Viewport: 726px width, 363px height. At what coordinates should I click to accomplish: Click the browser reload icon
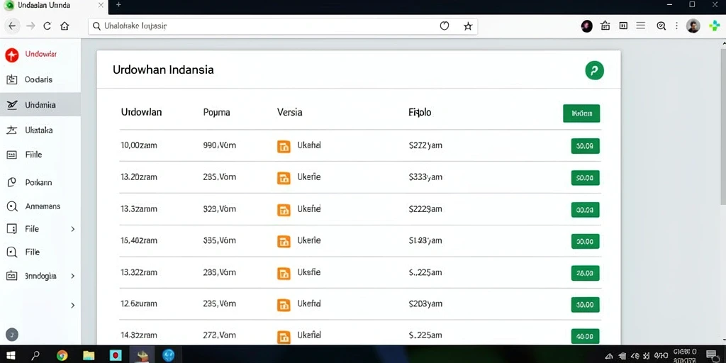click(48, 26)
